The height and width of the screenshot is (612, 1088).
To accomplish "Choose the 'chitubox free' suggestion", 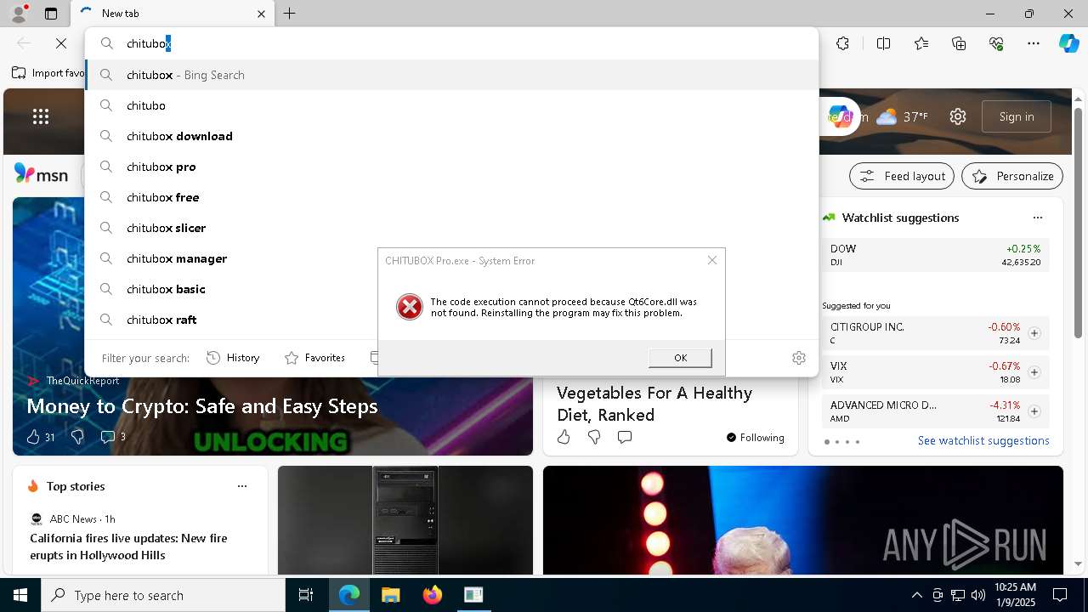I will tap(451, 197).
